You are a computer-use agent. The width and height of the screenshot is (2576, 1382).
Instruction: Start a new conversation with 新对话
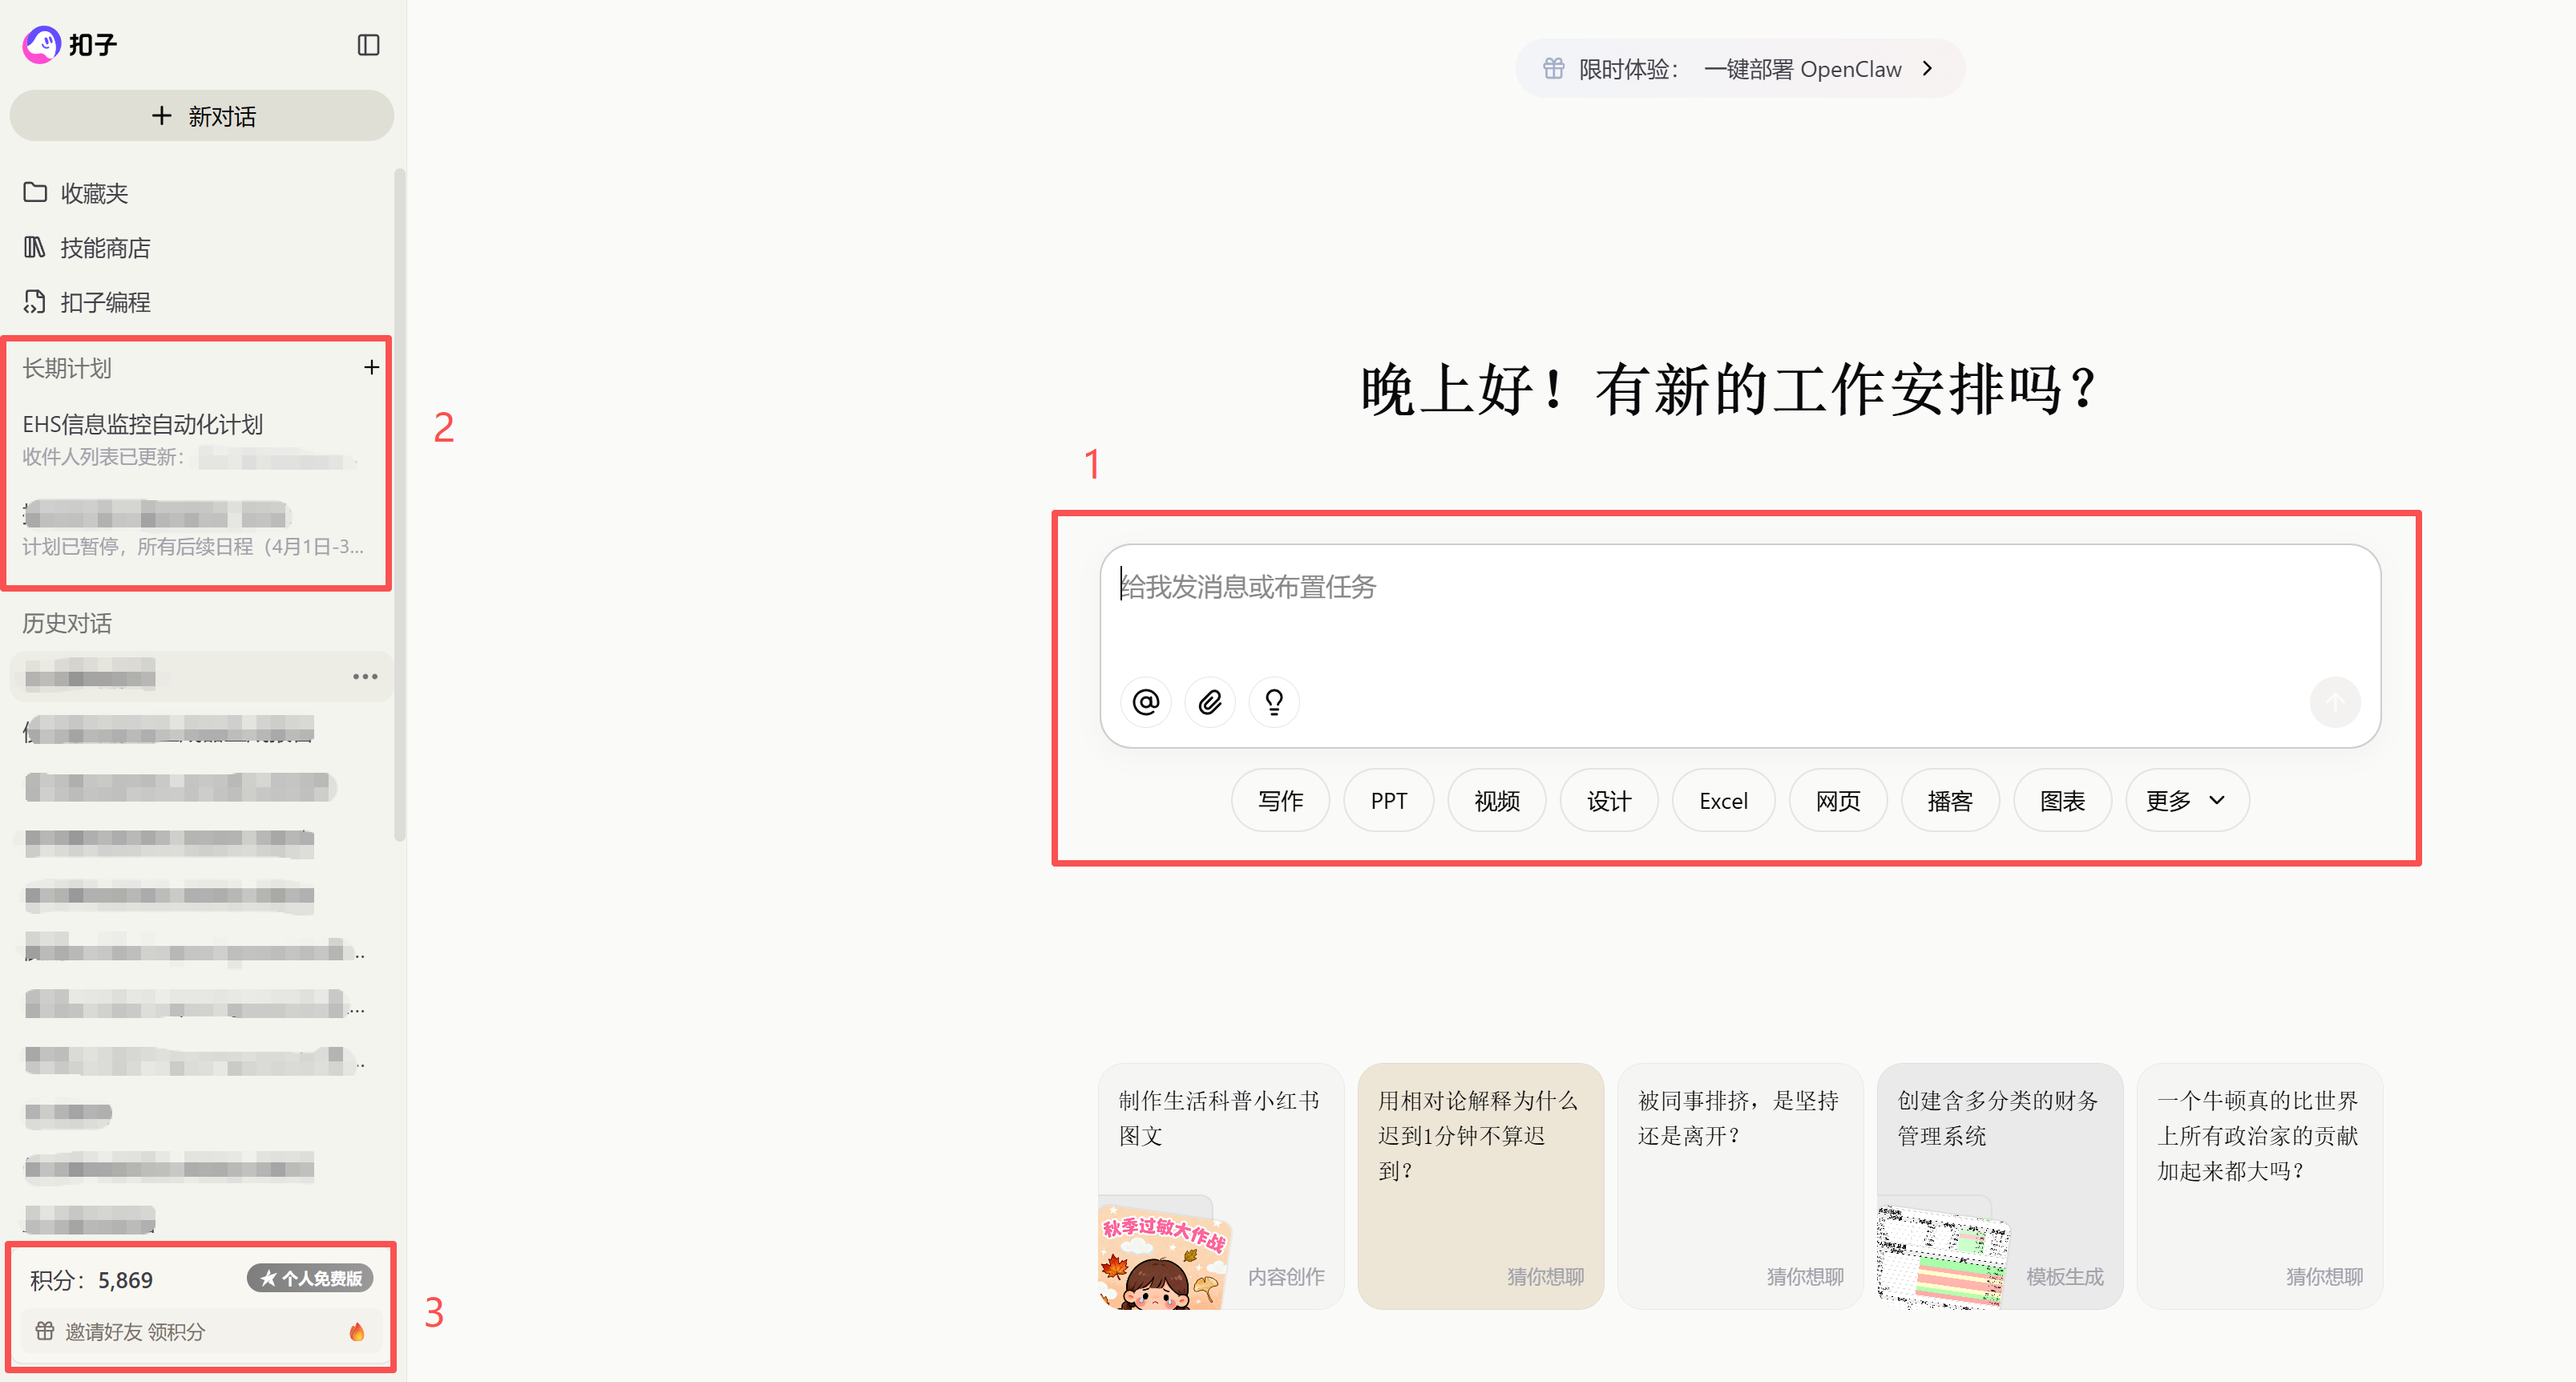[202, 116]
